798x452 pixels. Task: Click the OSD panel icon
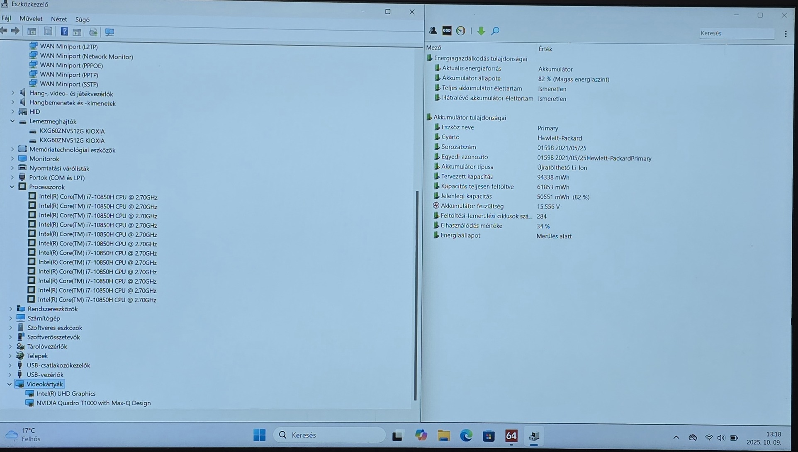point(447,31)
